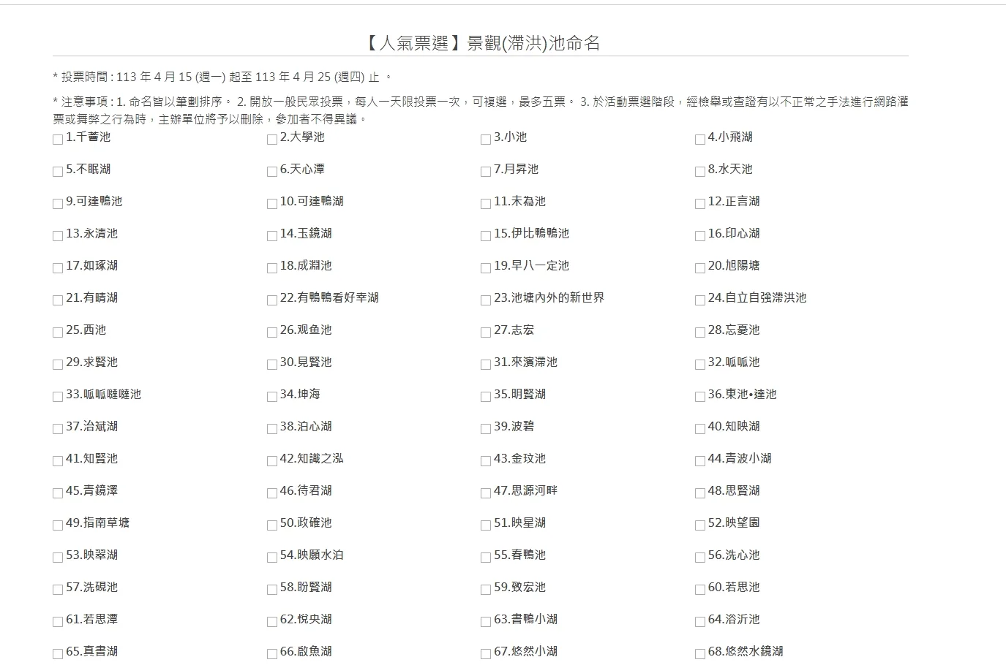
Task: Select the 30.見賢池 checkbox
Action: pos(272,365)
